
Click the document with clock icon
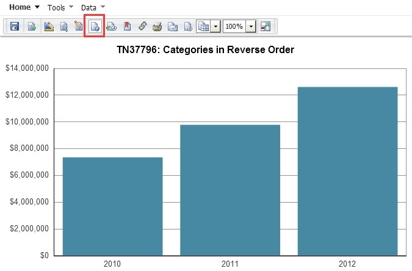pyautogui.click(x=189, y=27)
